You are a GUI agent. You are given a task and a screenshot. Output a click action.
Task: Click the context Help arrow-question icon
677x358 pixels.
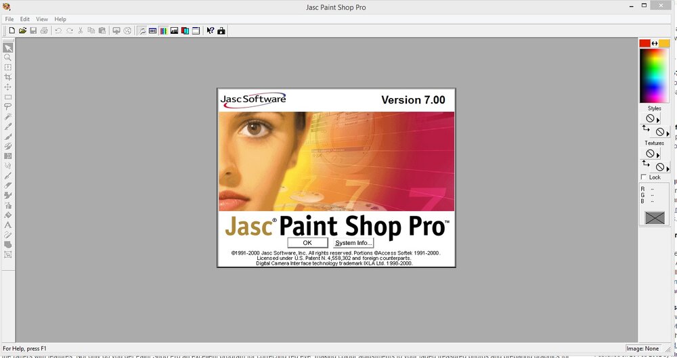211,30
